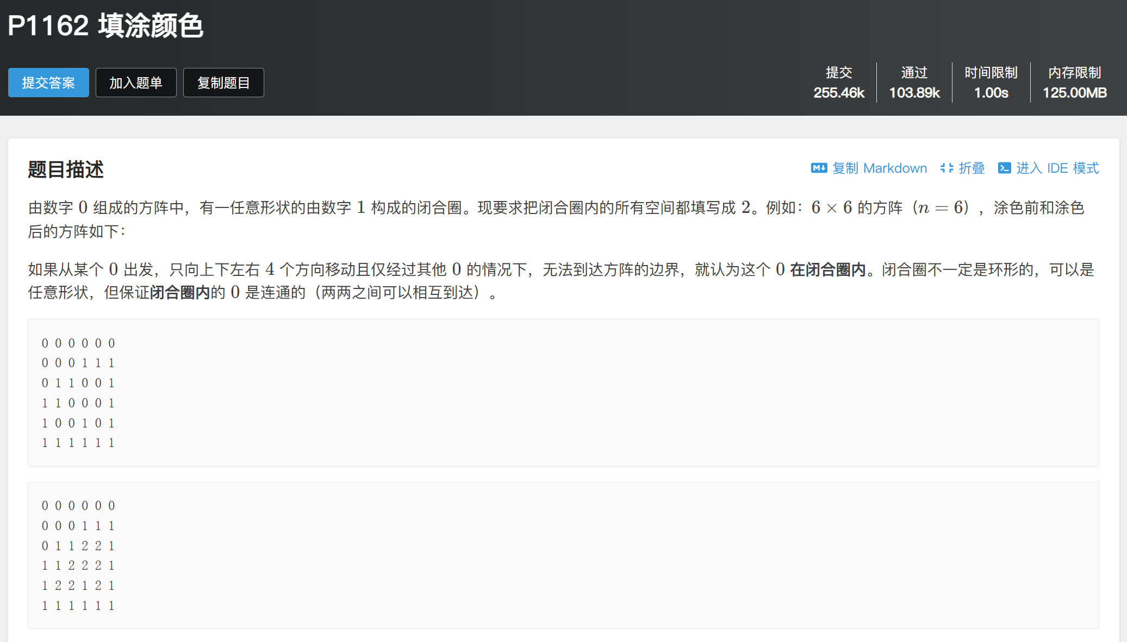Click the P1162 填涂颜色 page title

pyautogui.click(x=105, y=26)
